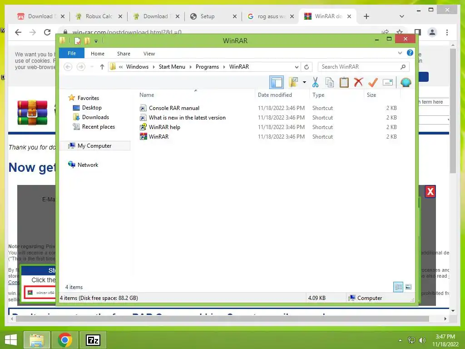Viewport: 465px width, 349px height.
Task: Click Windows in the address breadcrumb
Action: tap(137, 67)
